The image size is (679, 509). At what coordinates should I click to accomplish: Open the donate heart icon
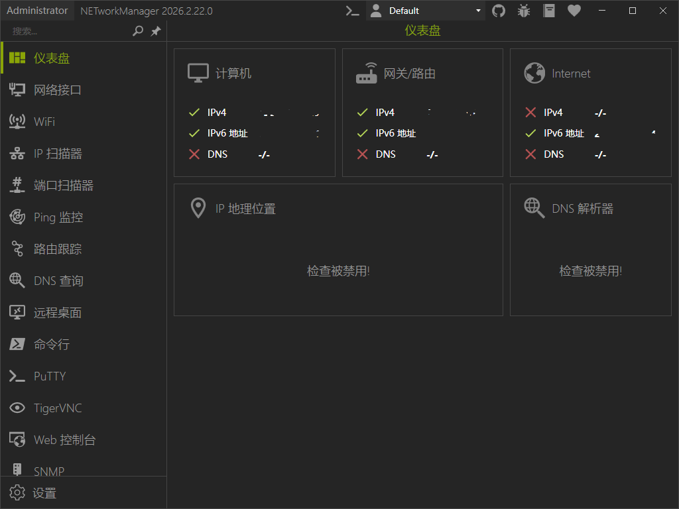pyautogui.click(x=574, y=11)
